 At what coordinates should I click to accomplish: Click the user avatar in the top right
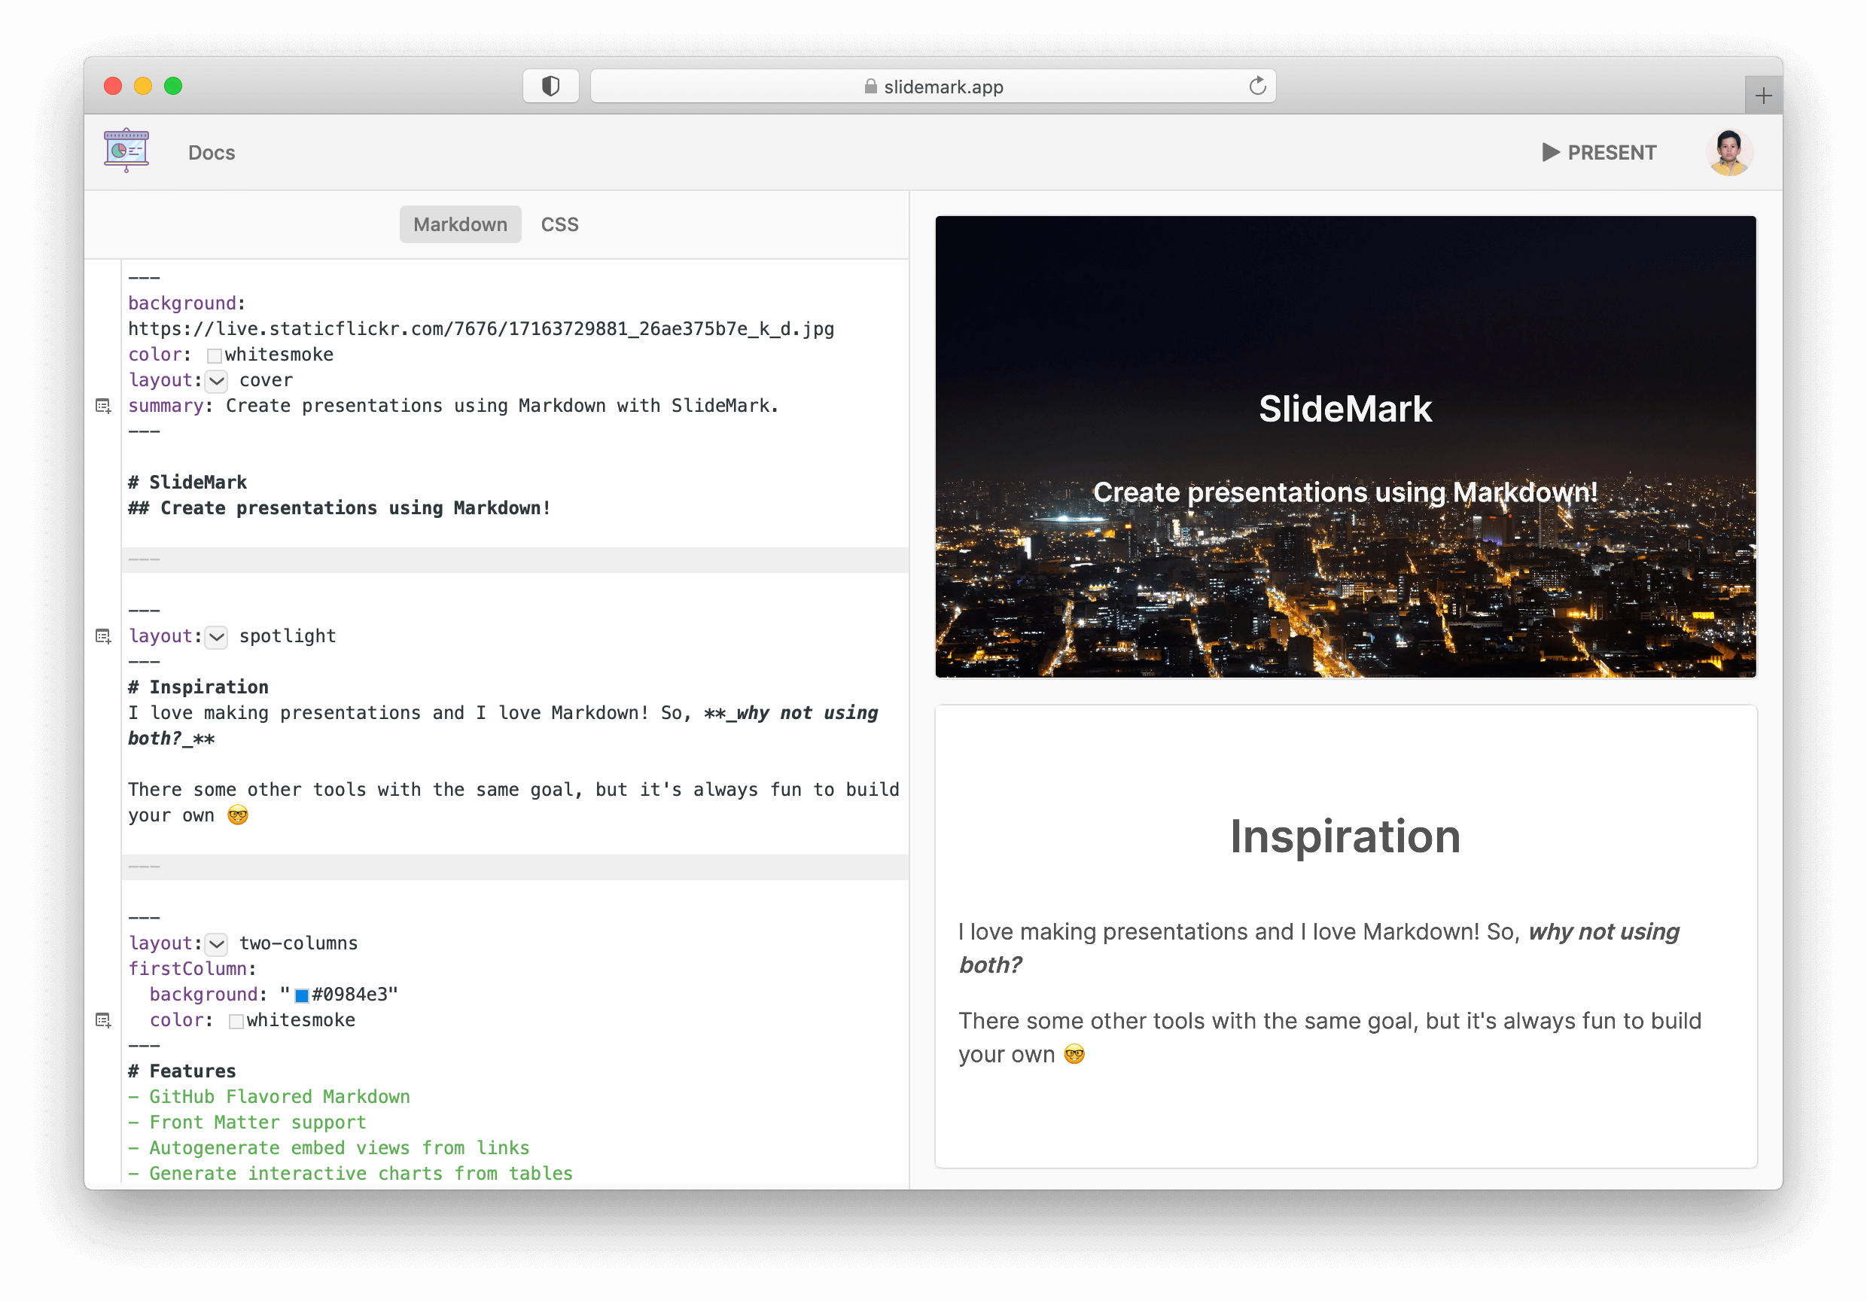click(x=1728, y=151)
